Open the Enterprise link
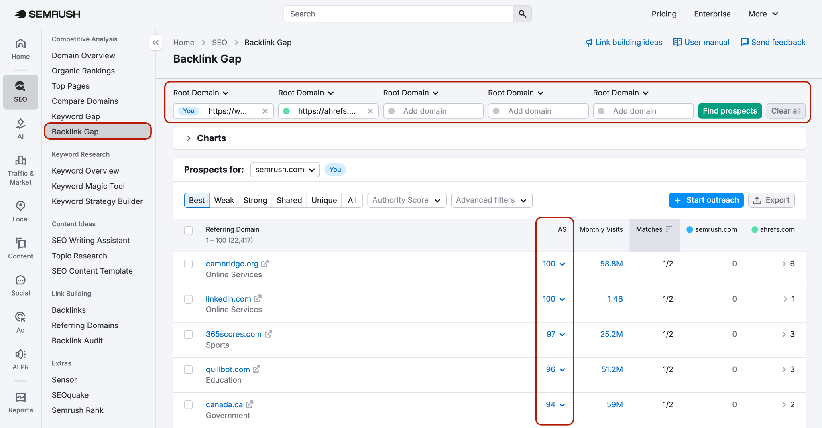 click(x=712, y=14)
